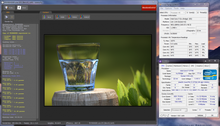This screenshot has height=126, width=220.
Task: Select the CPU tab in CPU-Z
Action: click(163, 66)
